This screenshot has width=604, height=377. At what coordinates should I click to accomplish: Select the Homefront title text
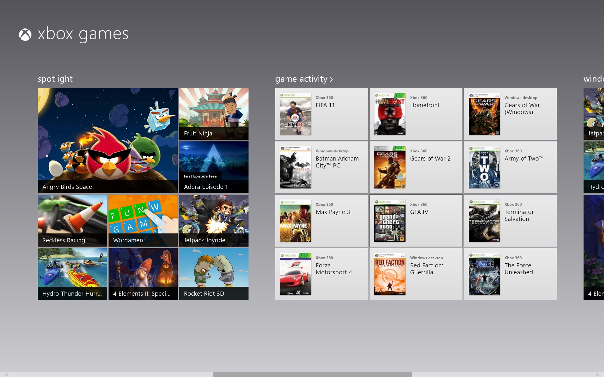[425, 105]
